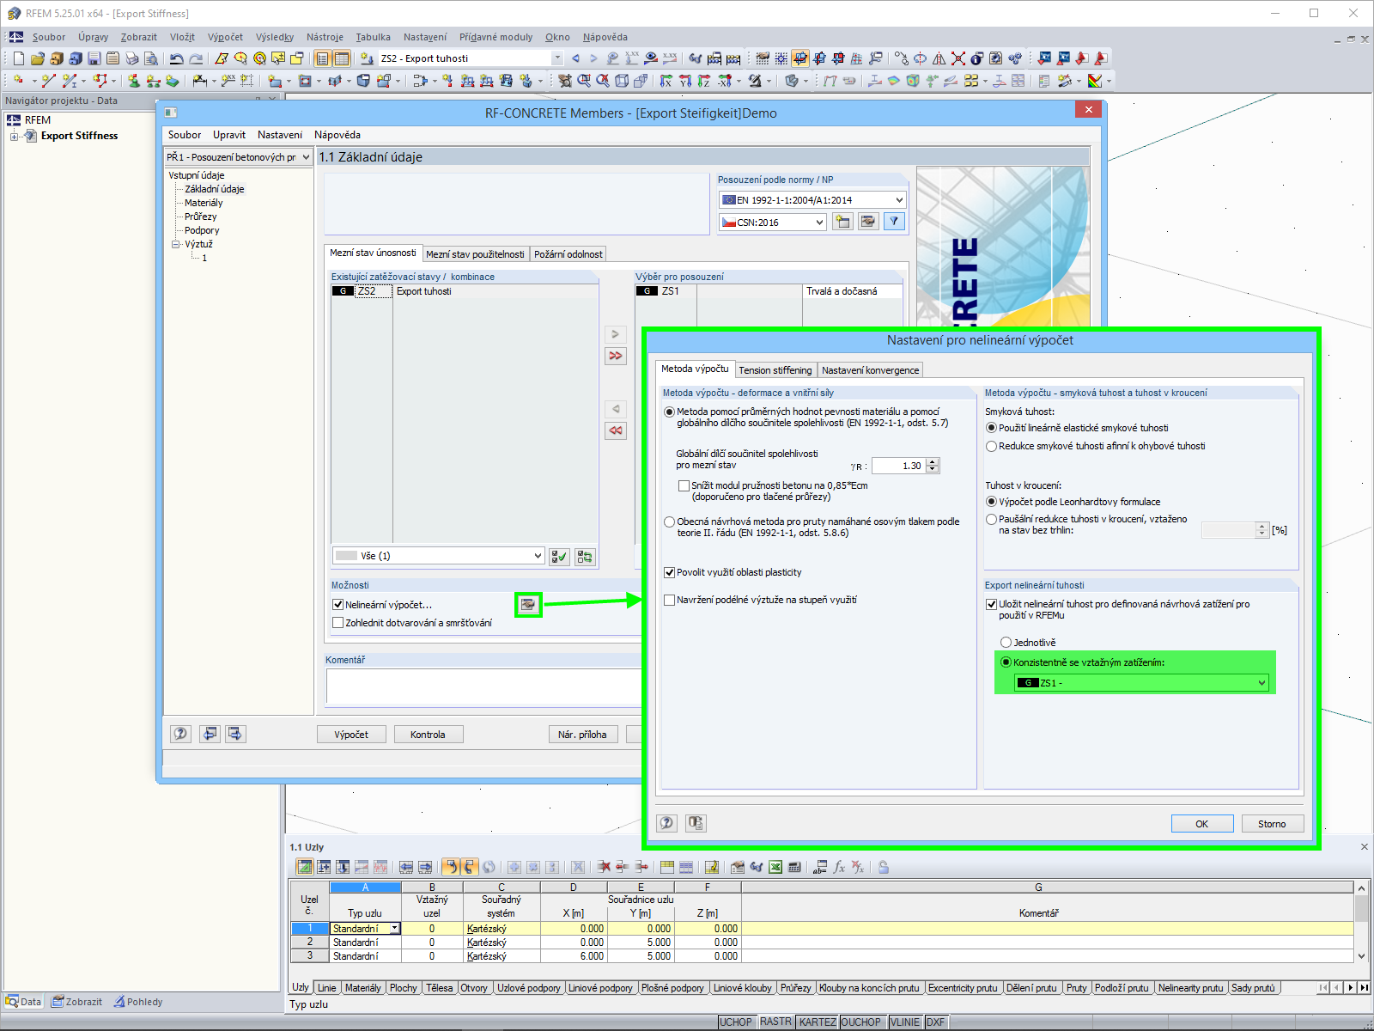The image size is (1374, 1031).
Task: Toggle Povolit využití oblasti plasticity checkbox
Action: tap(670, 572)
